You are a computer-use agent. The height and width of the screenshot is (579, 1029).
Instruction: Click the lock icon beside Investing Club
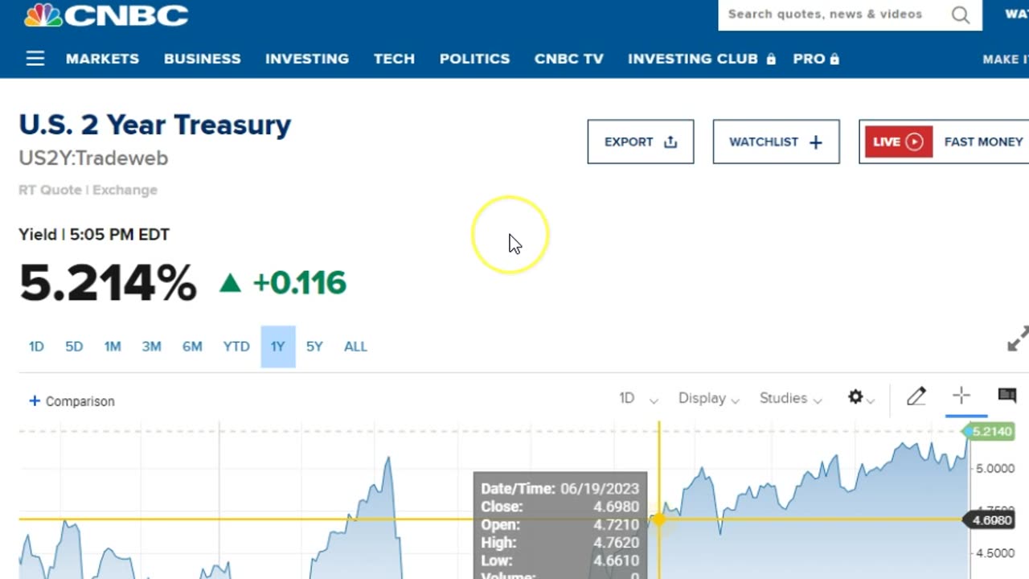pyautogui.click(x=771, y=59)
